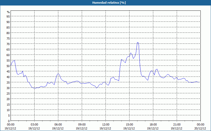Select y-axis value "60"
This screenshot has height=131, width=211.
point(8,55)
